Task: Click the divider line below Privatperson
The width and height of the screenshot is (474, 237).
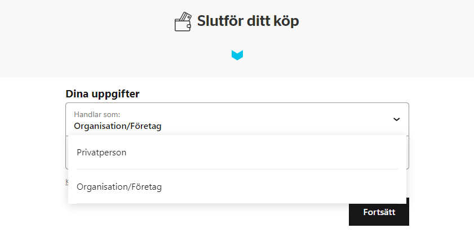Action: (x=237, y=169)
